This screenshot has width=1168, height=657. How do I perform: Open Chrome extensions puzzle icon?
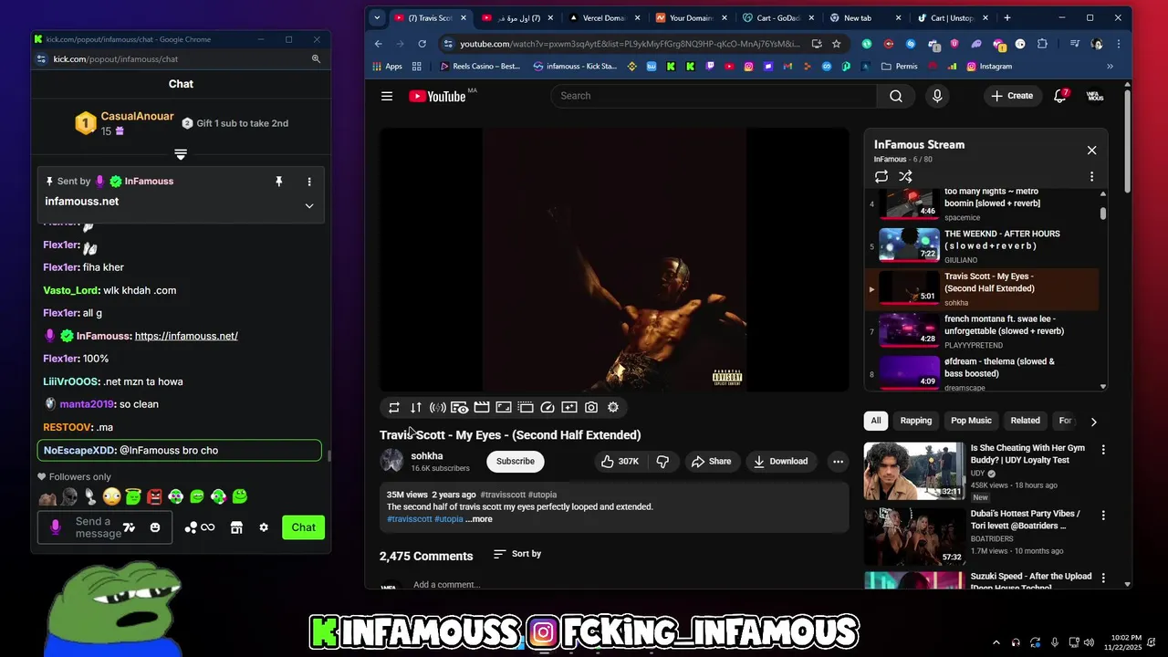1042,44
